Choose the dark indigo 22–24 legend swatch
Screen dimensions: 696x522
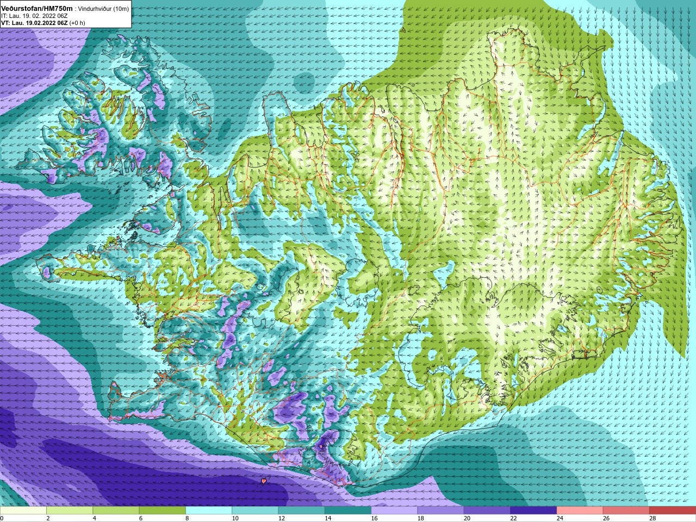click(533, 511)
